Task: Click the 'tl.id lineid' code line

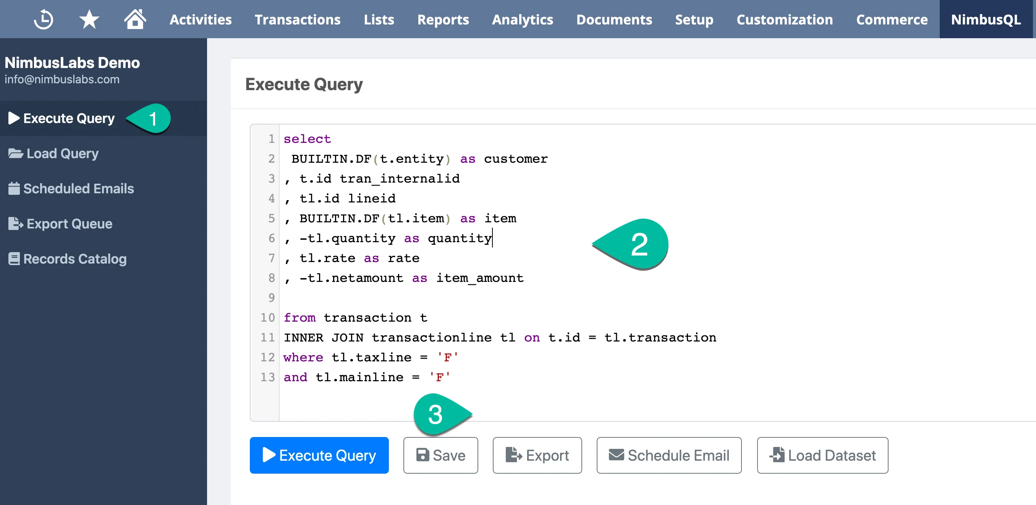Action: click(340, 198)
